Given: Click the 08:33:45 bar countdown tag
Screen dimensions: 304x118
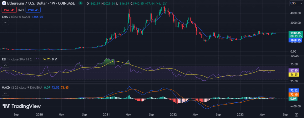Looking at the screenshot, I should (295, 36).
